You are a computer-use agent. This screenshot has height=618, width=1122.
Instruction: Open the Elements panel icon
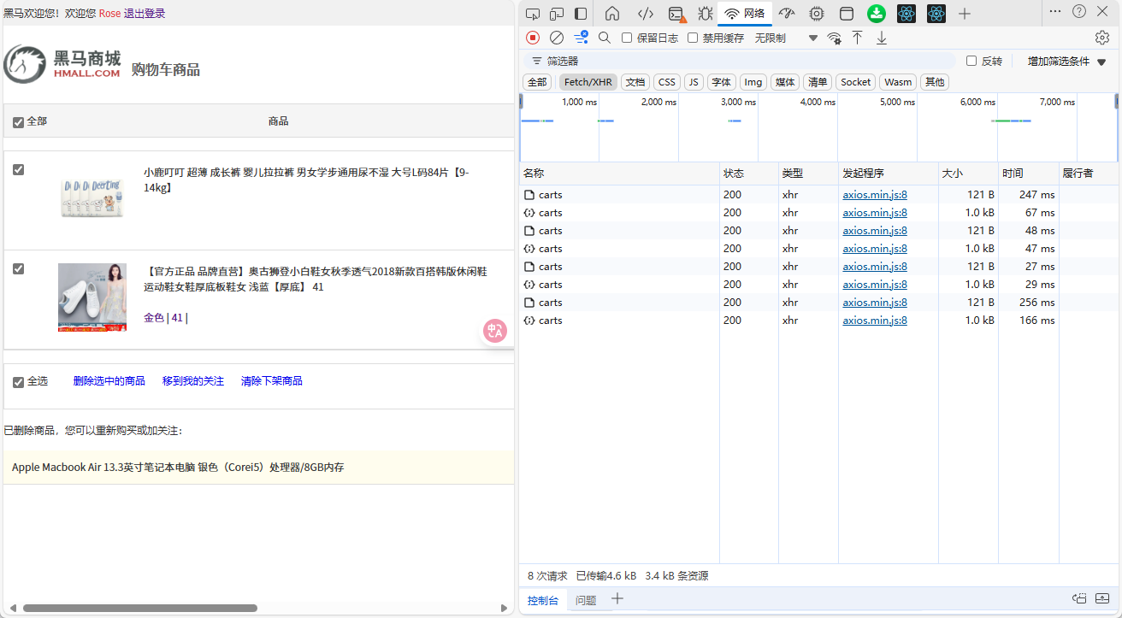pos(646,14)
